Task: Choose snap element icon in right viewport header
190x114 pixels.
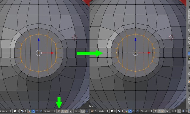Action: tap(185, 111)
